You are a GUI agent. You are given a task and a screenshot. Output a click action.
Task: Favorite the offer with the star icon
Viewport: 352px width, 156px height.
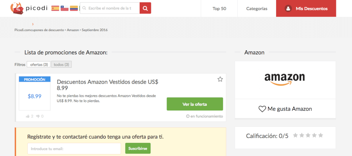[220, 79]
